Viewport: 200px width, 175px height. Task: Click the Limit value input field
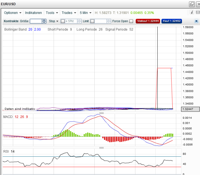(x=101, y=21)
